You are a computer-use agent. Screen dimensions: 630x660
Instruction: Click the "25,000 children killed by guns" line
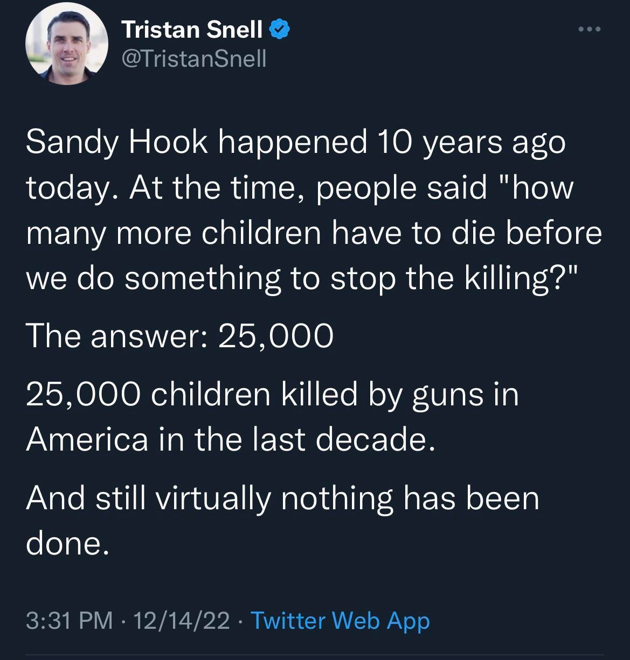tap(272, 394)
